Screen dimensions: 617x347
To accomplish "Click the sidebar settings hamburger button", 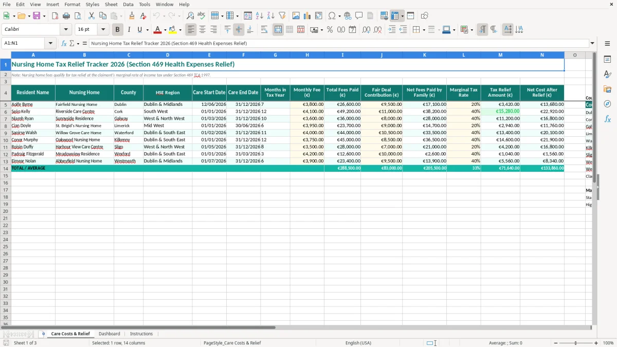I will (607, 44).
